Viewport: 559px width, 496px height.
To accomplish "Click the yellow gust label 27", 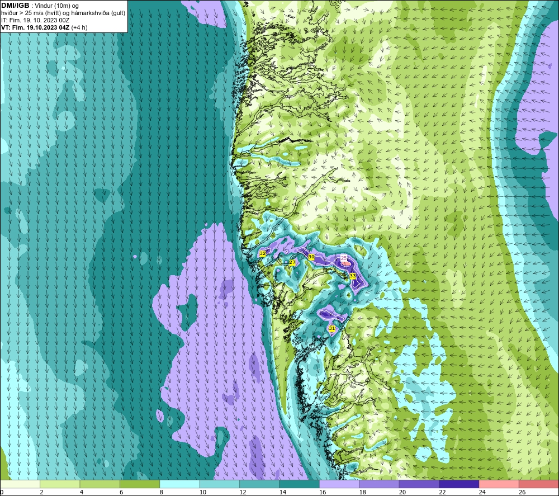I will coord(292,262).
